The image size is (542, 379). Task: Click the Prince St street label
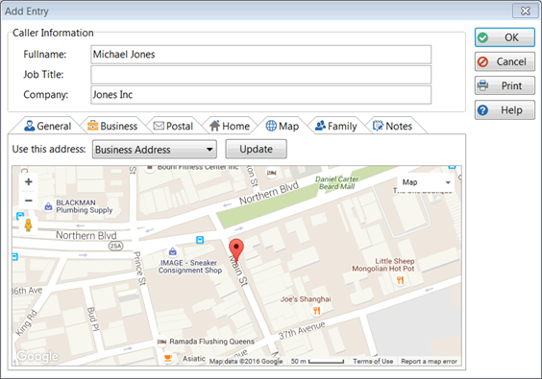point(139,269)
